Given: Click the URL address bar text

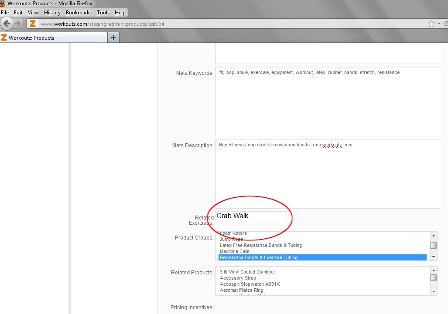Looking at the screenshot, I should tap(103, 24).
